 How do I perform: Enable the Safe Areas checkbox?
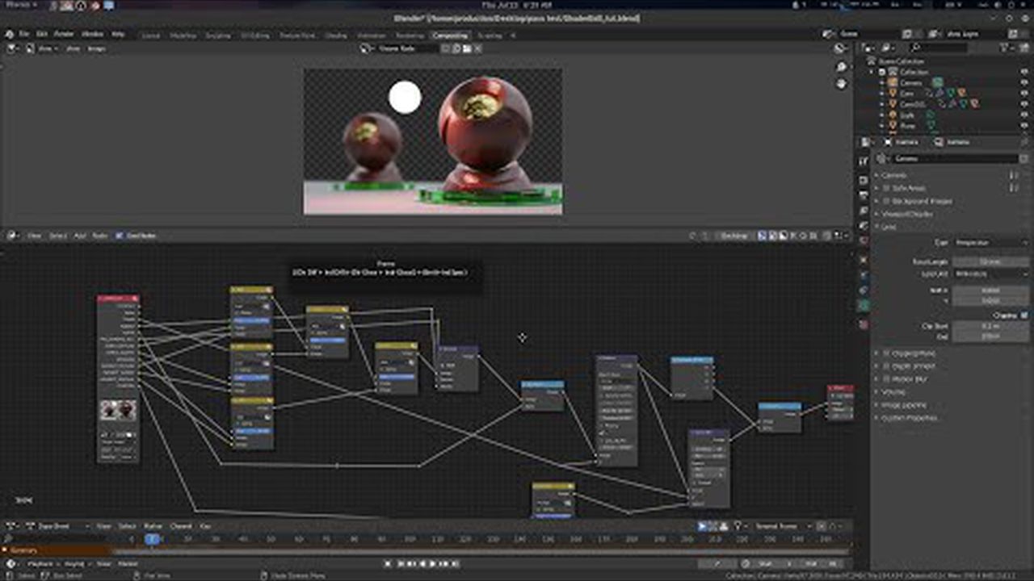[886, 188]
